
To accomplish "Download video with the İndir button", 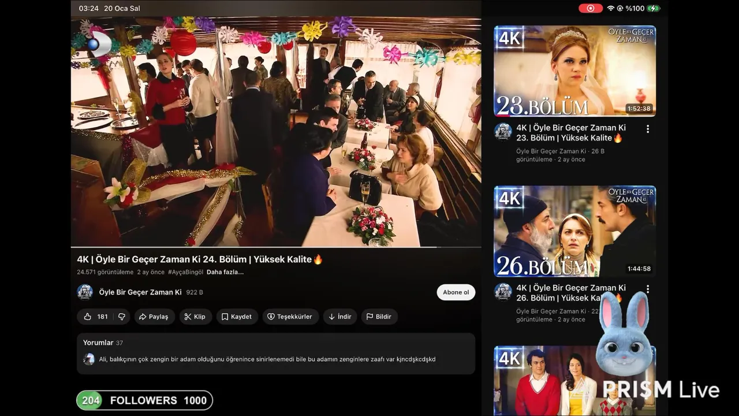I will tap(340, 317).
